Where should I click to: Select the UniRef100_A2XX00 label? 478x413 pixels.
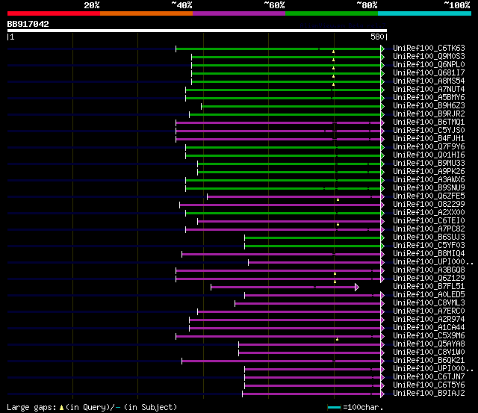tap(429, 213)
